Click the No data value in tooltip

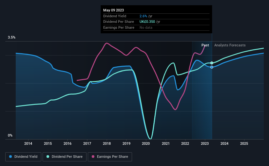pos(146,27)
